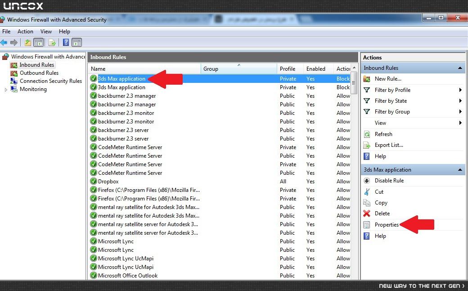
Task: Select Outbound Rules in the tree
Action: [x=39, y=73]
